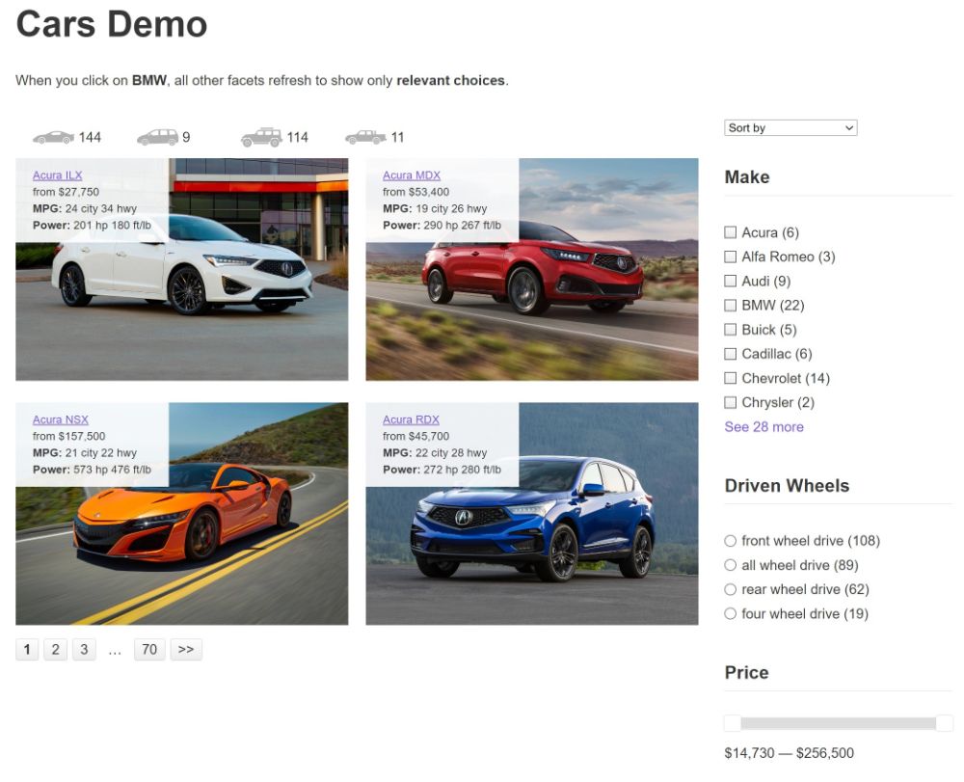Screen dimensions: 964x782
Task: Choose rear wheel drive option
Action: pyautogui.click(x=730, y=589)
